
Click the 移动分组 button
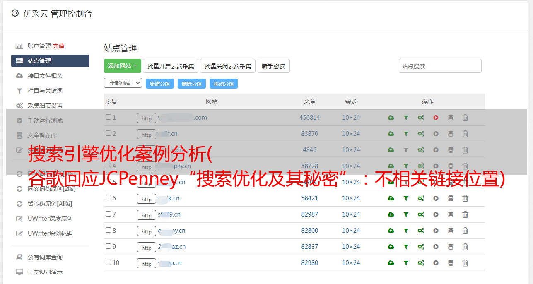click(224, 84)
